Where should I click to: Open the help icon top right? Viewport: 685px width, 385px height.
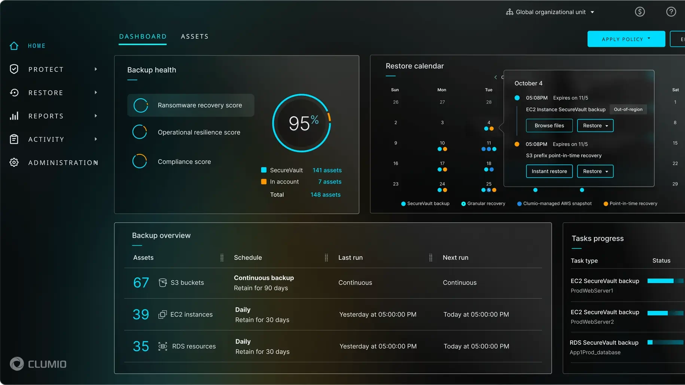[x=671, y=12]
